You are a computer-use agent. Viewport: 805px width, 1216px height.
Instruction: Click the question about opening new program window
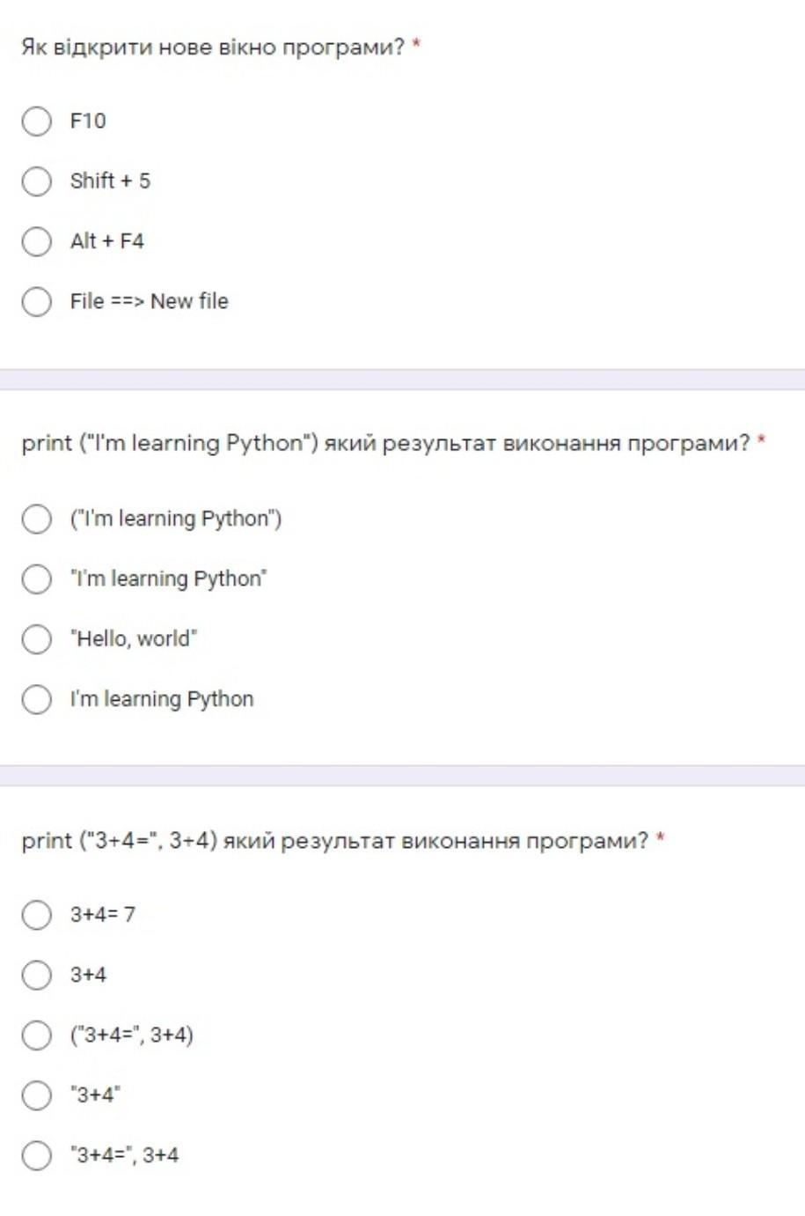pyautogui.click(x=212, y=47)
